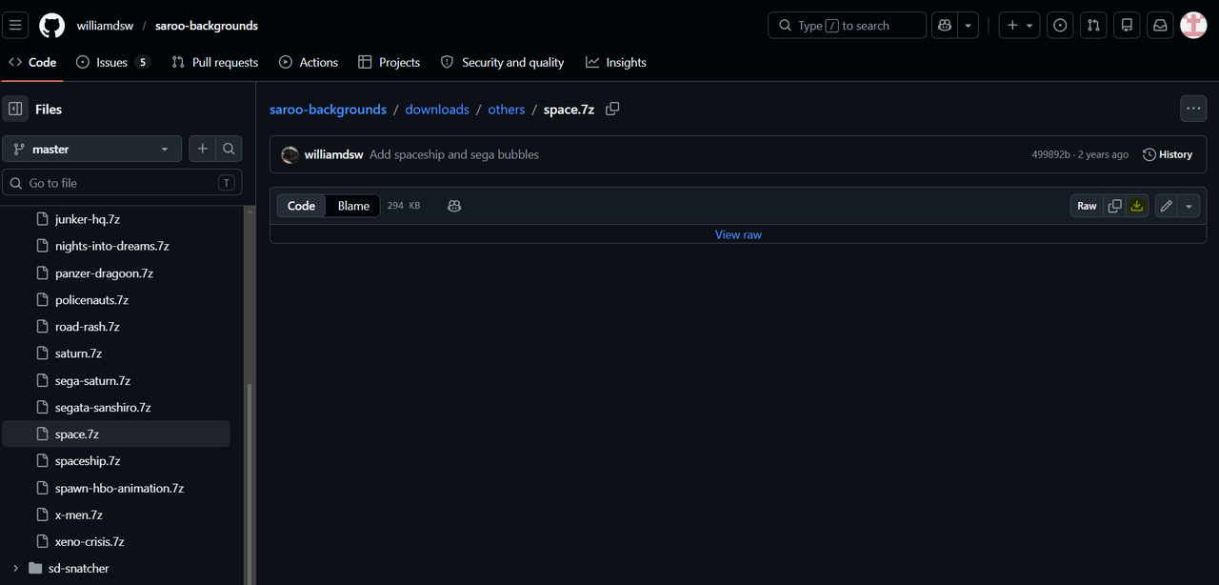Add a file with plus button
This screenshot has height=585, width=1219.
[x=202, y=149]
